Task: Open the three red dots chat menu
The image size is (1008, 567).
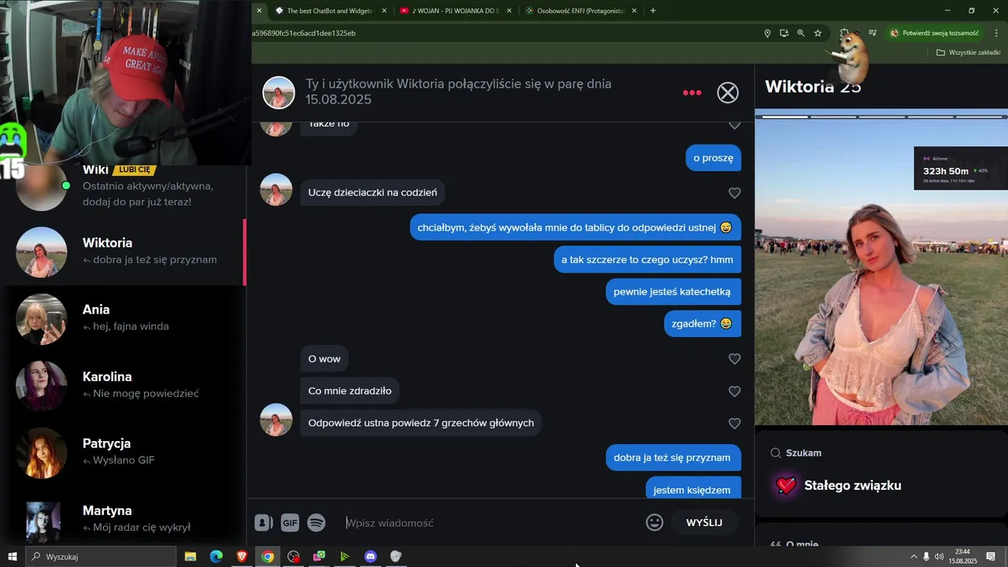Action: pyautogui.click(x=692, y=93)
